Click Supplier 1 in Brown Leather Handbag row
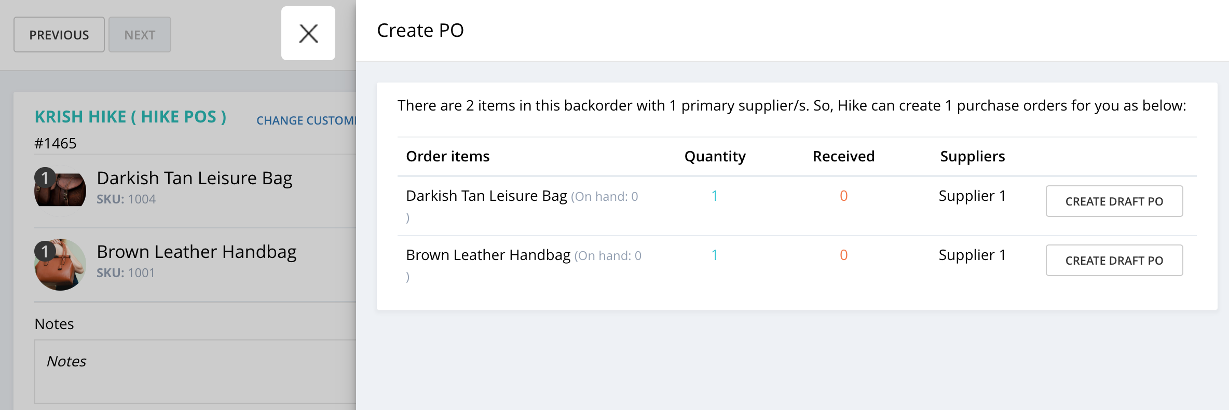1229x410 pixels. (972, 255)
